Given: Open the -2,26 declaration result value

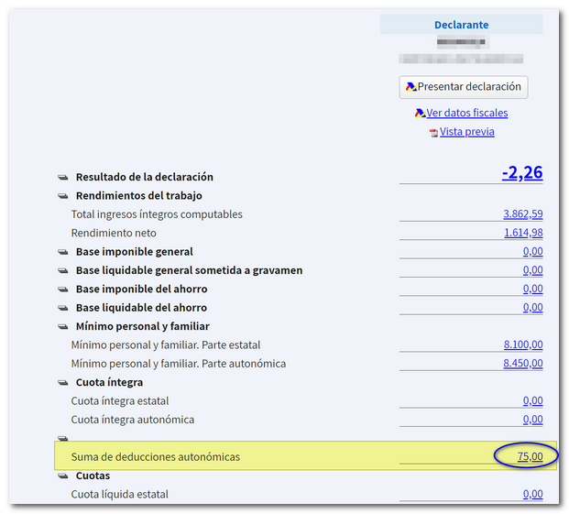Looking at the screenshot, I should 521,172.
